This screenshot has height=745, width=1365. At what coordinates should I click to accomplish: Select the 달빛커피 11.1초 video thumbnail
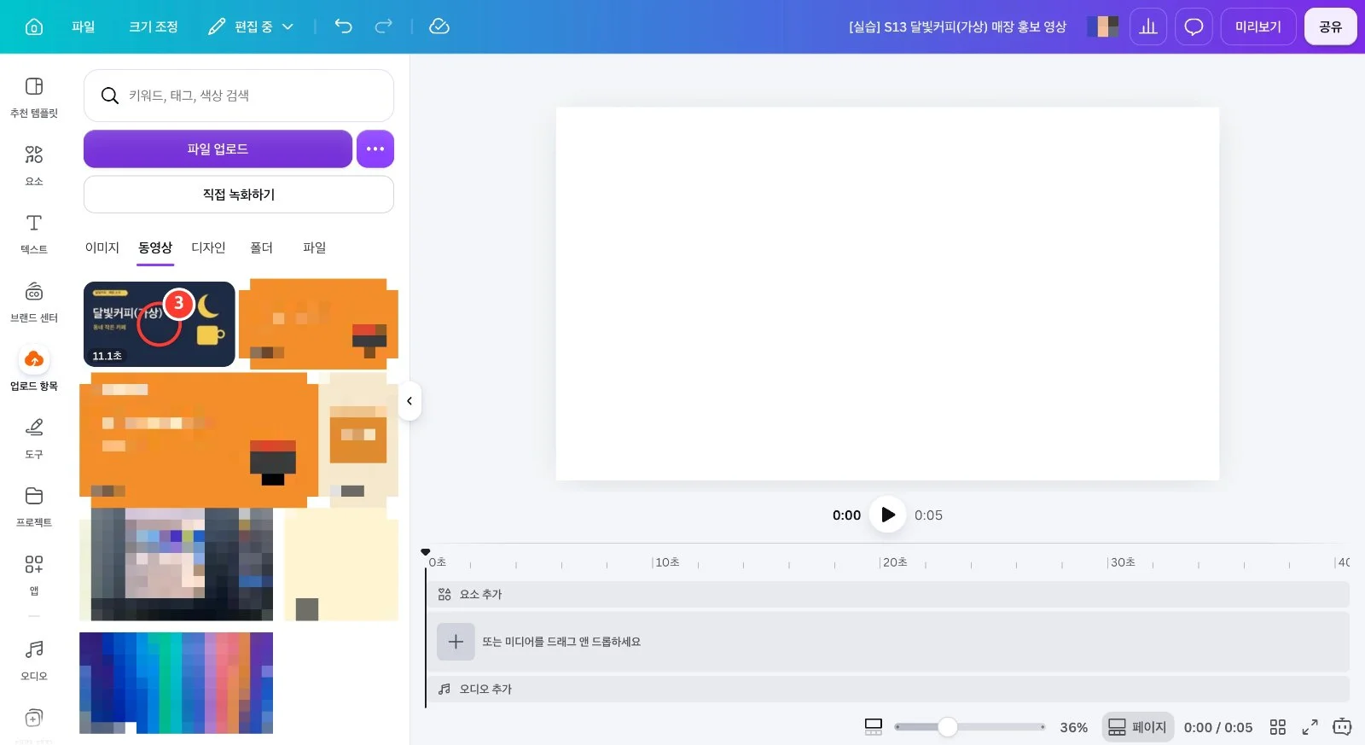click(159, 324)
